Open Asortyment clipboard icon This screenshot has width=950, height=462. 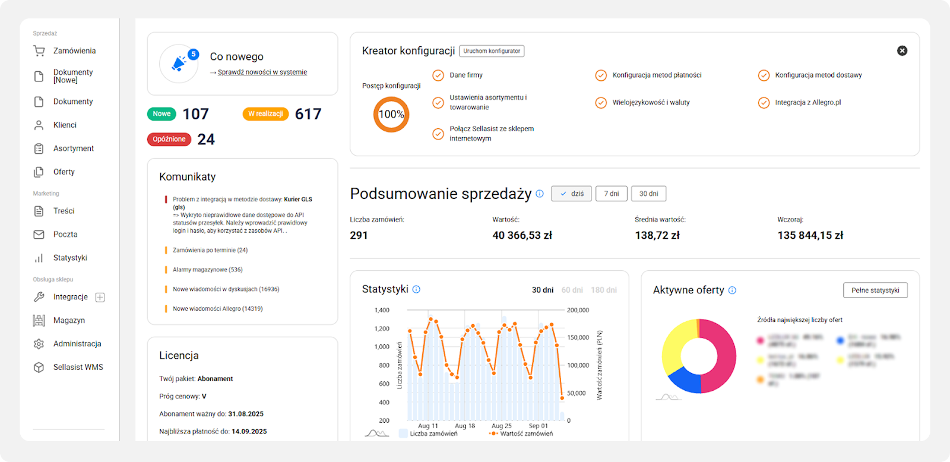coord(39,148)
